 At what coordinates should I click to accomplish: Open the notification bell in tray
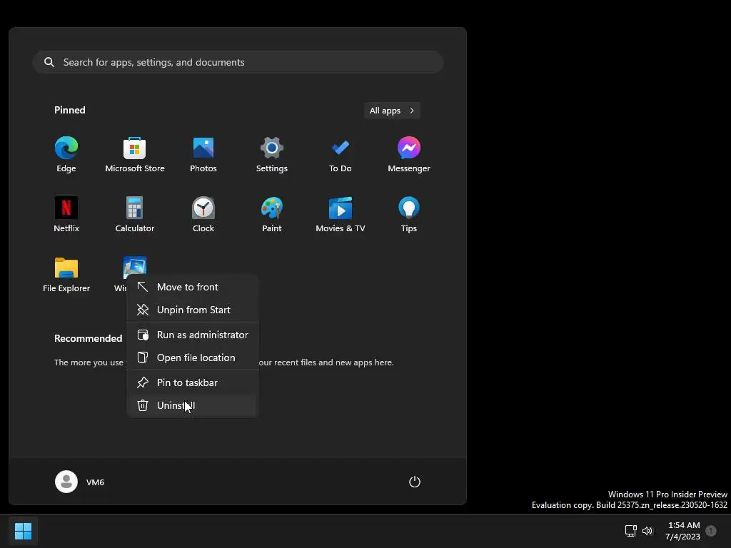tap(710, 531)
